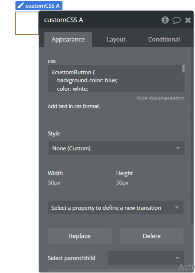The width and height of the screenshot is (195, 273).
Task: Select the white customCSS element box on canvas
Action: [27, 23]
